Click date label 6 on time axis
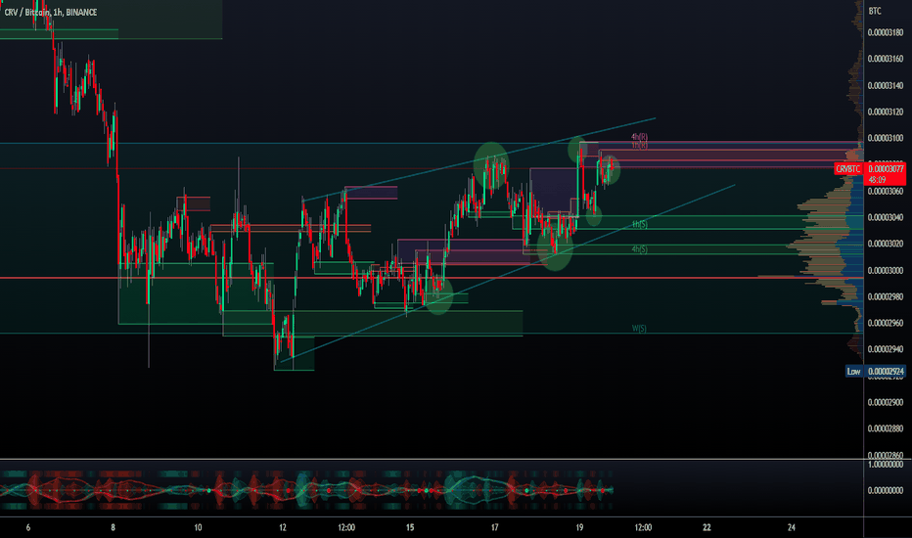 [x=28, y=527]
